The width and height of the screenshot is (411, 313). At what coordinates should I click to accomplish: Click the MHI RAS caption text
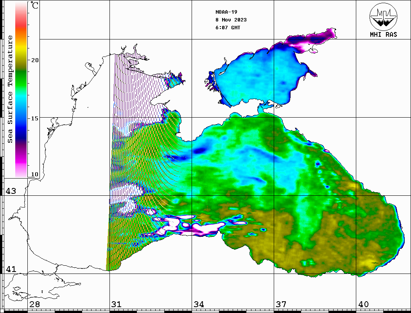[384, 34]
